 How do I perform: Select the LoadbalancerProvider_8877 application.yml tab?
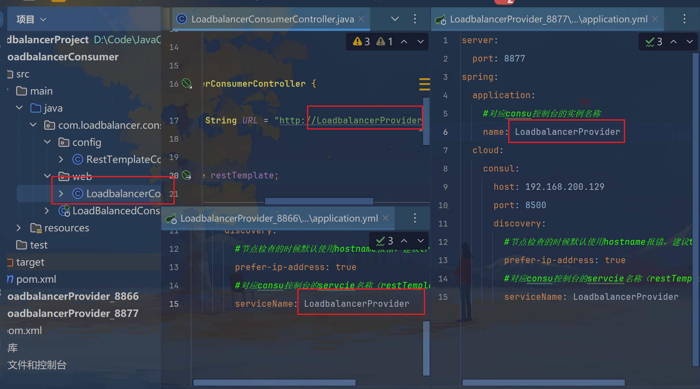(548, 19)
